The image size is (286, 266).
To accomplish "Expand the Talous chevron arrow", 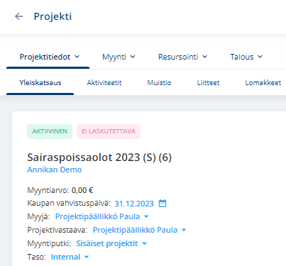I will click(260, 57).
